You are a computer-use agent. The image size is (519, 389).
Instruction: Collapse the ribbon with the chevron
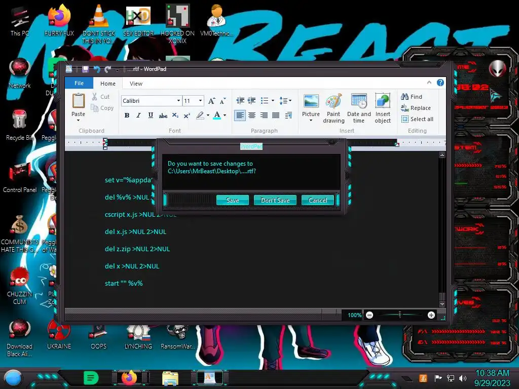(x=429, y=83)
